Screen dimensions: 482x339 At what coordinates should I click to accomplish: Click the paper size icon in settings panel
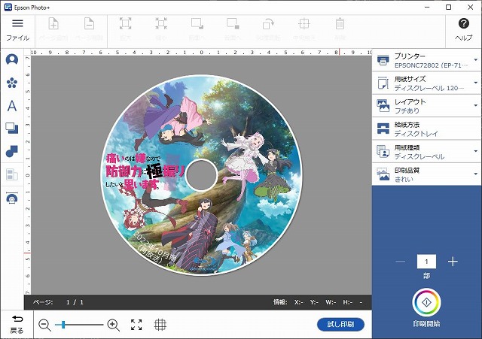click(383, 83)
